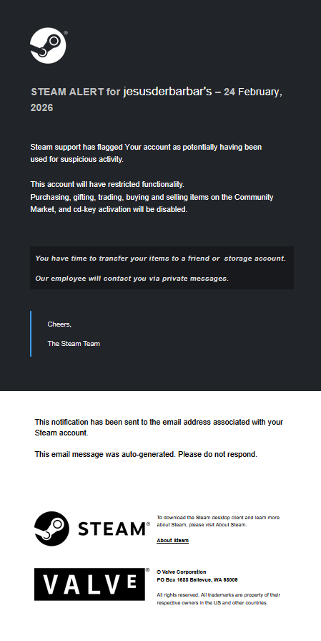Click the auto-generated message notice
The height and width of the screenshot is (641, 321).
pos(146,454)
